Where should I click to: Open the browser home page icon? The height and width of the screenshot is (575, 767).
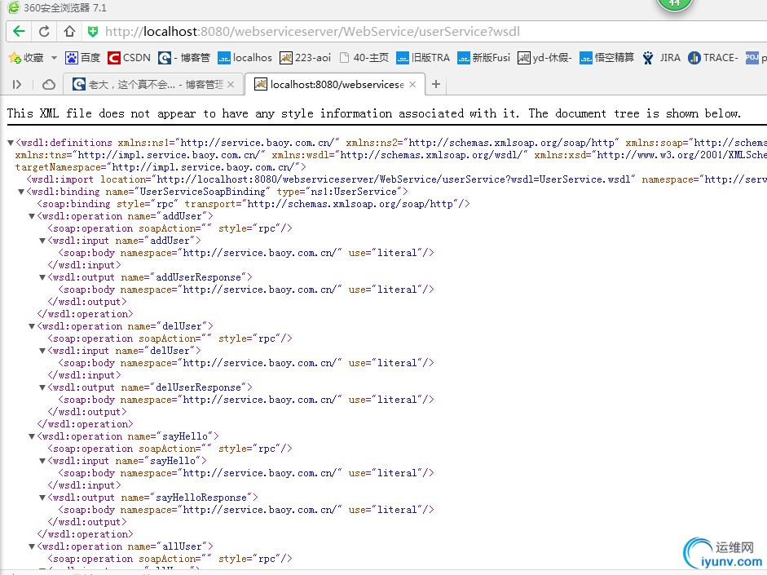[x=69, y=32]
